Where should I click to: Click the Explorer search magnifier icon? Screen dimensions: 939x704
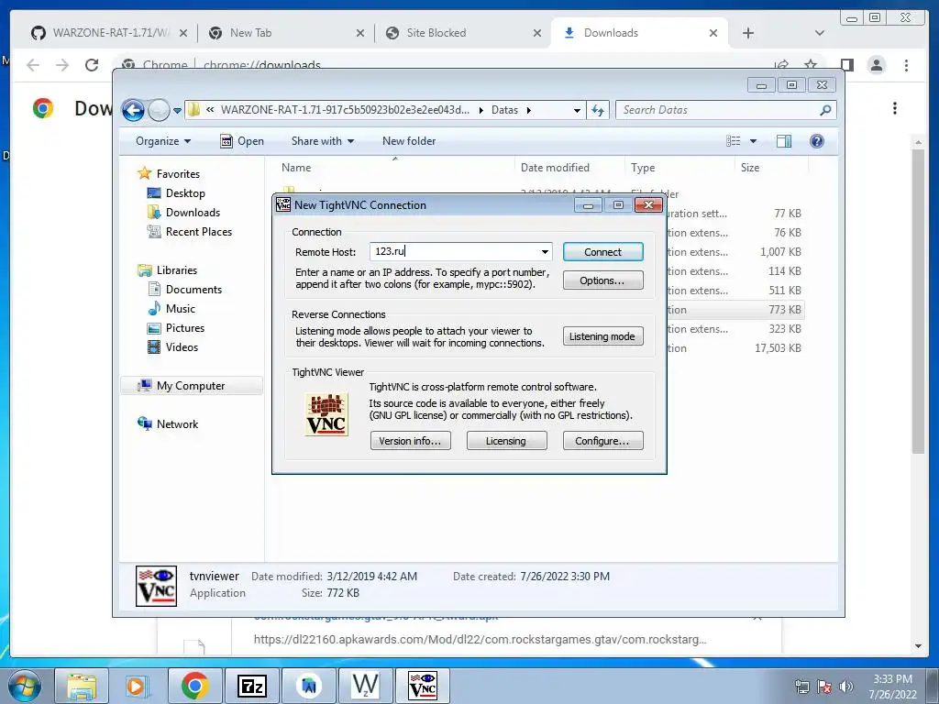826,110
